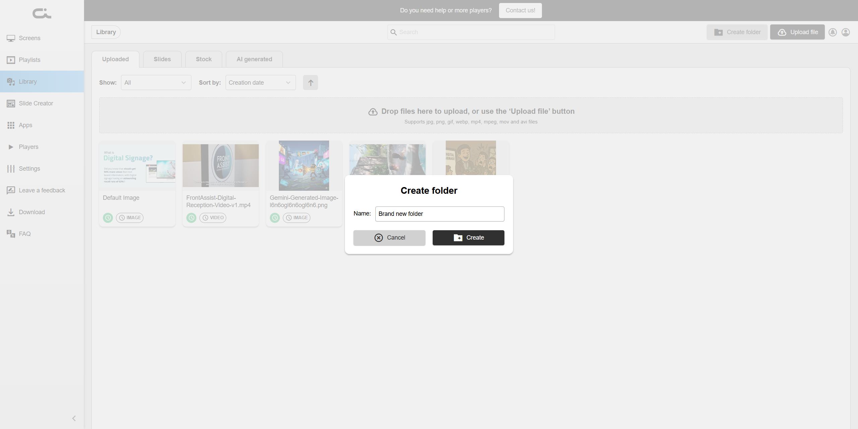Toggle ascending sort arrow button
Viewport: 858px width, 429px height.
pyautogui.click(x=310, y=83)
